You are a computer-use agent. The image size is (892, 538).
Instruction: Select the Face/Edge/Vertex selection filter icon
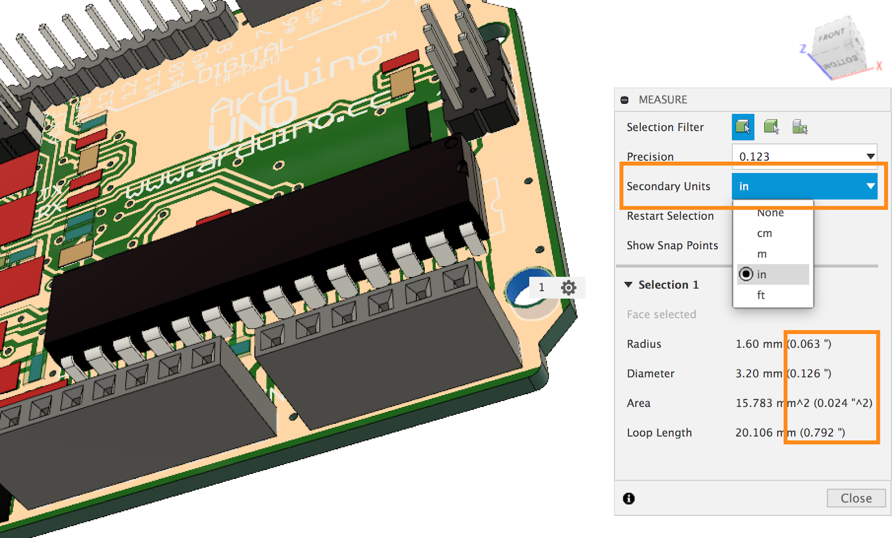tap(743, 127)
